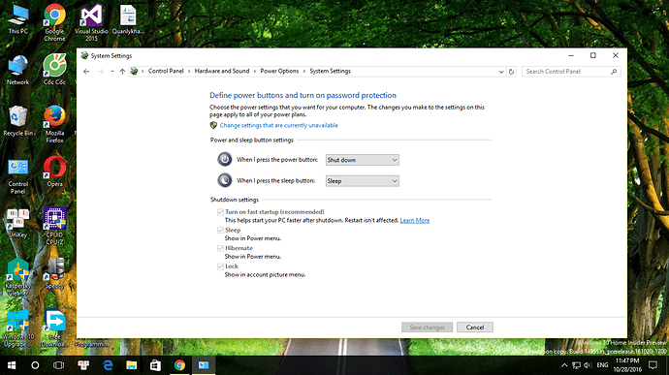Go to Power Options breadcrumb
The width and height of the screenshot is (669, 375).
tap(279, 72)
